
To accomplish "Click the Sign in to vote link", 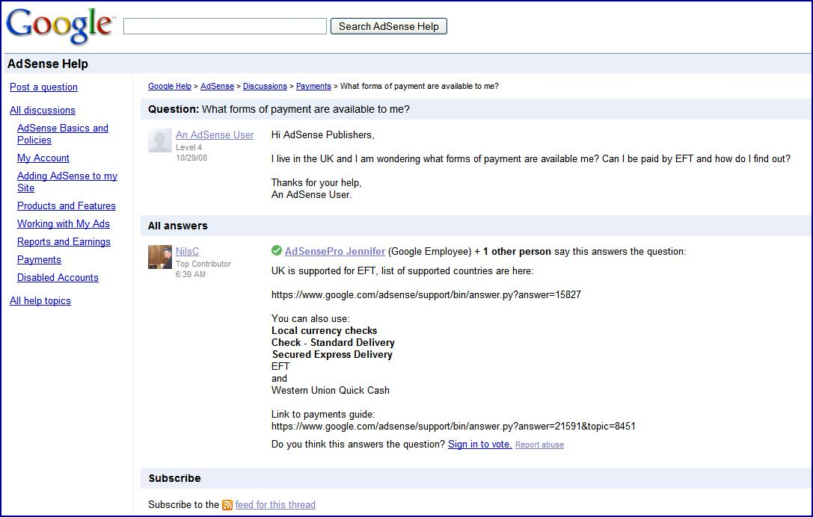I will 480,444.
